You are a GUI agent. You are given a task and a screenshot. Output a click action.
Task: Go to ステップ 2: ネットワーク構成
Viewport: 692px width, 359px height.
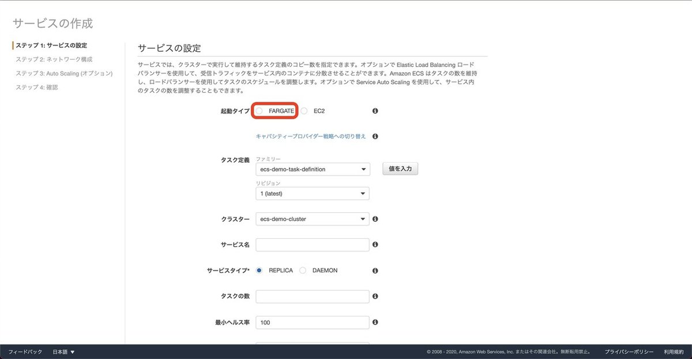[x=54, y=59]
